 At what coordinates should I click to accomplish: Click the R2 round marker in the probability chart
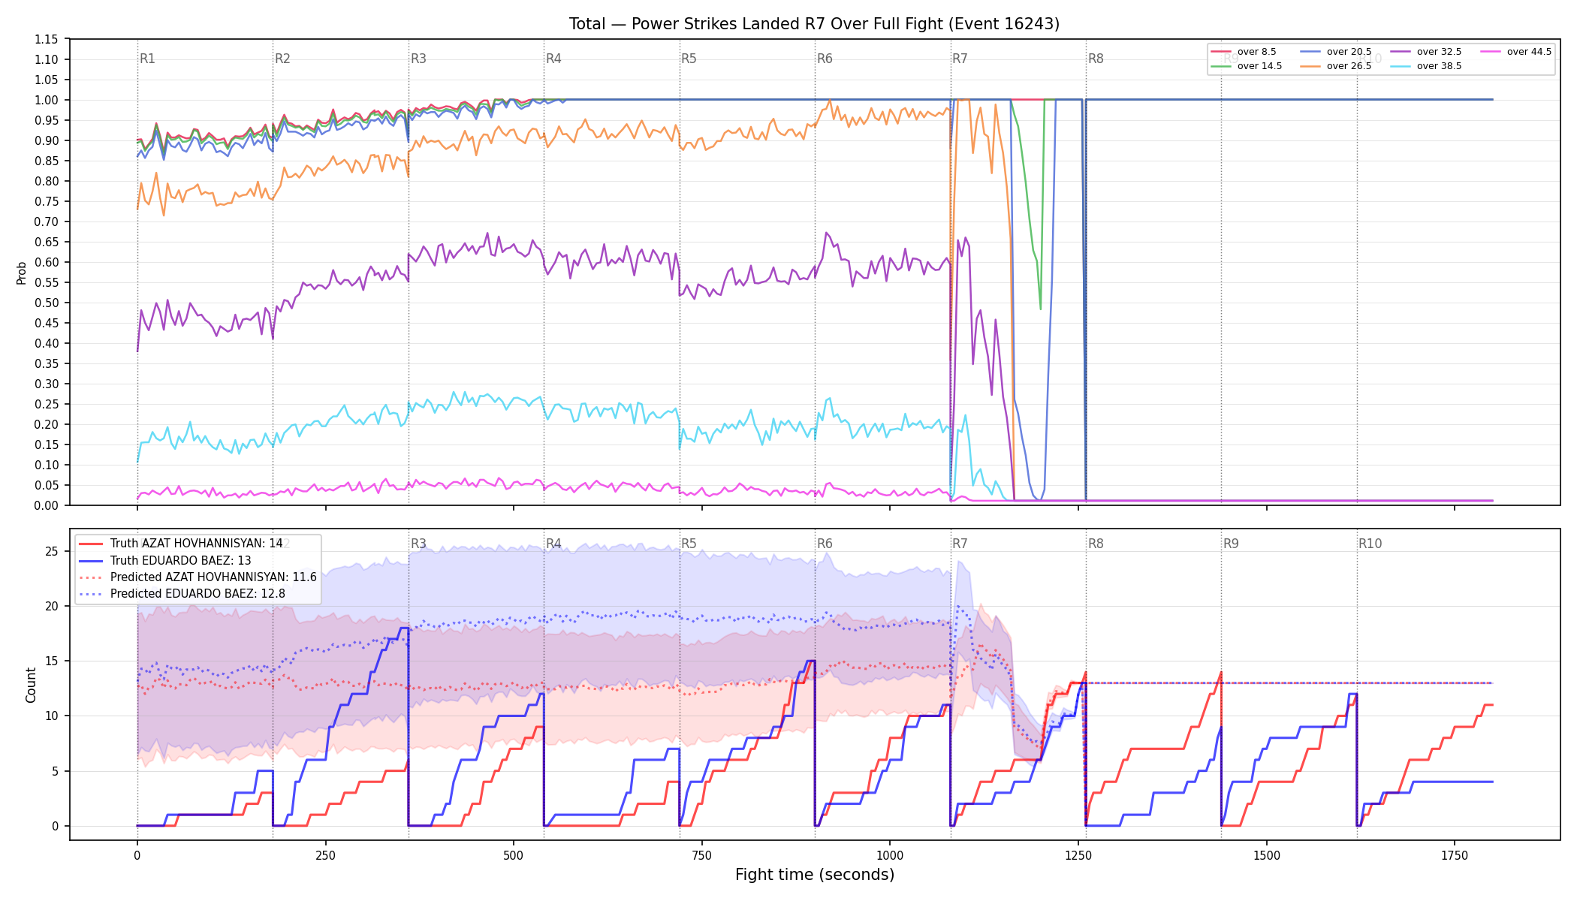click(282, 59)
